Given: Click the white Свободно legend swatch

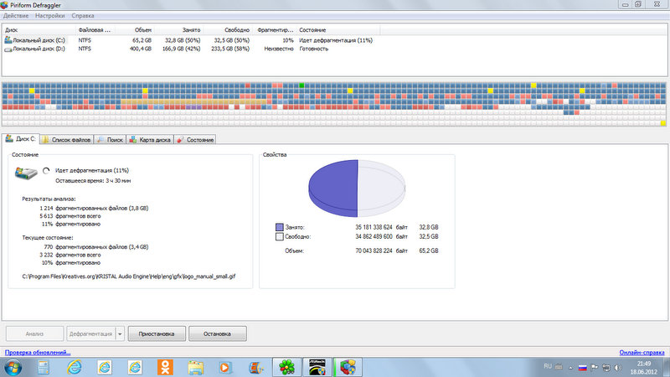Looking at the screenshot, I should click(x=280, y=236).
